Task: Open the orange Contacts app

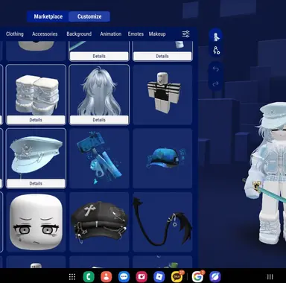Action: pos(107,276)
